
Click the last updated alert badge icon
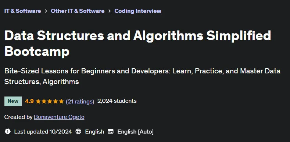coord(8,131)
